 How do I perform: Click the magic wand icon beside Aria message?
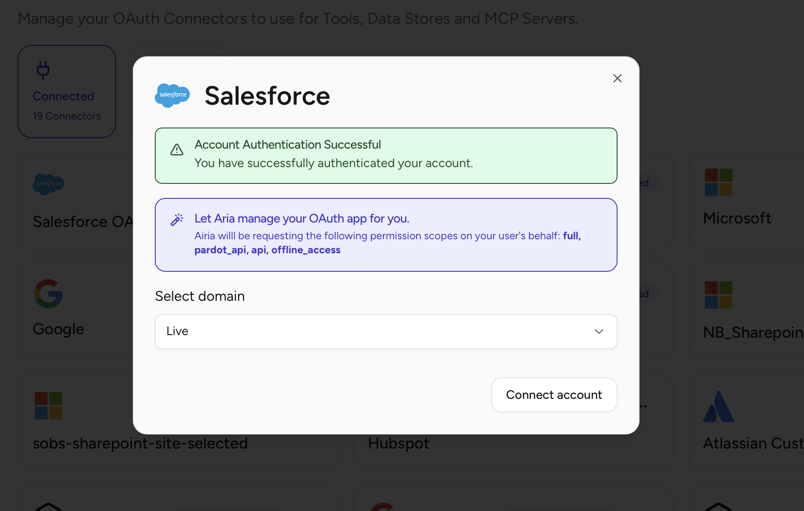coord(177,219)
